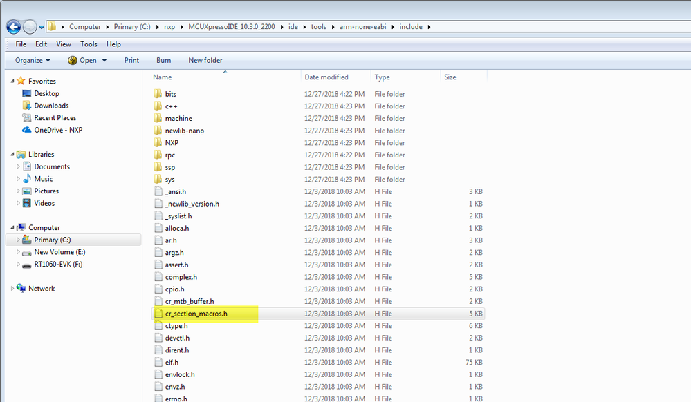Open the Tools menu
691x402 pixels.
tap(89, 44)
